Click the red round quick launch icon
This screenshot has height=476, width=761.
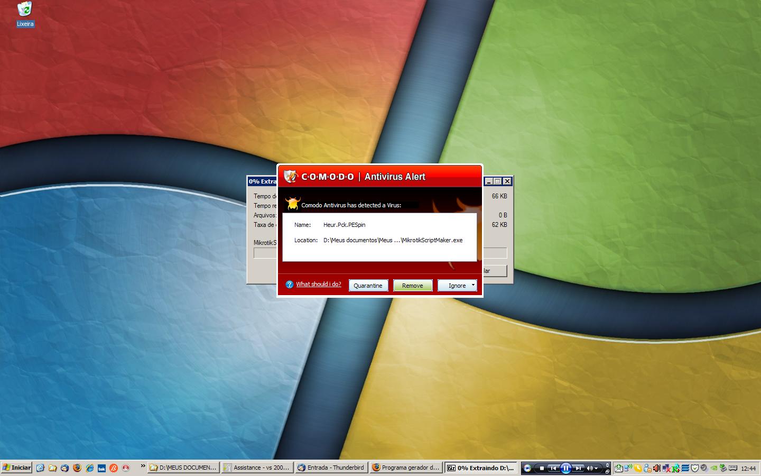pyautogui.click(x=126, y=468)
